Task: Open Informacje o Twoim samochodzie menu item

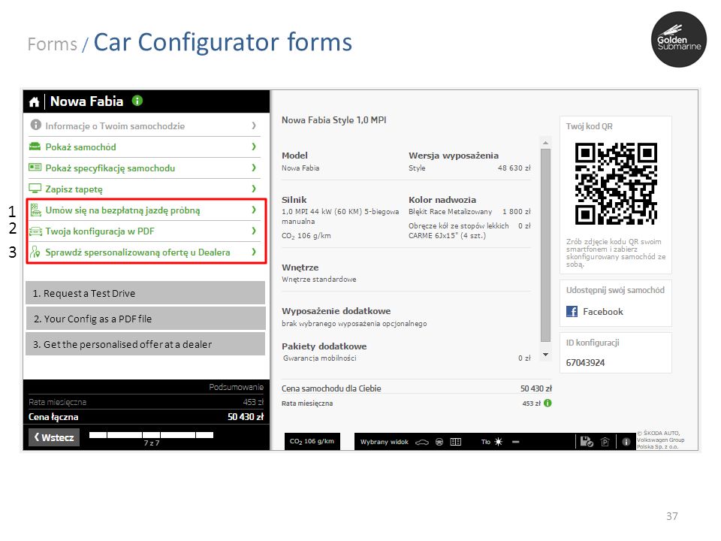Action: point(144,125)
